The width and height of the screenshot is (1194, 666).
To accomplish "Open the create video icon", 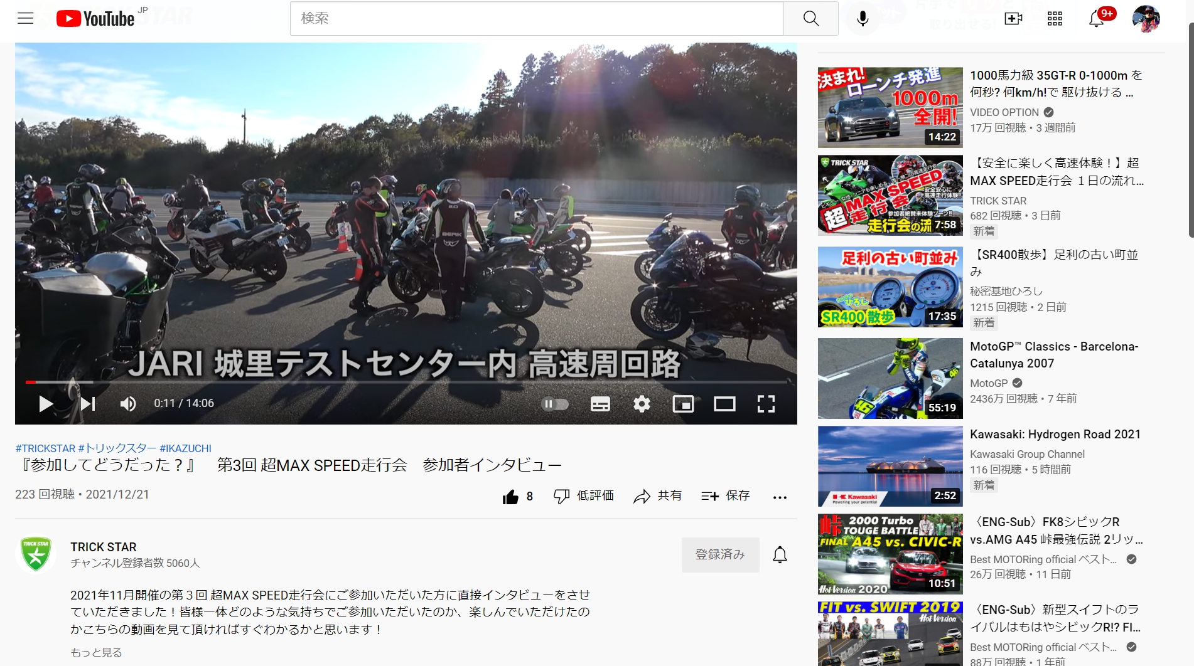I will pos(1013,18).
